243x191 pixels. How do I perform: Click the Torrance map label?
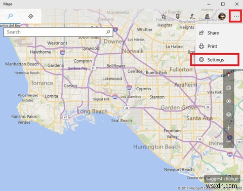[42, 83]
